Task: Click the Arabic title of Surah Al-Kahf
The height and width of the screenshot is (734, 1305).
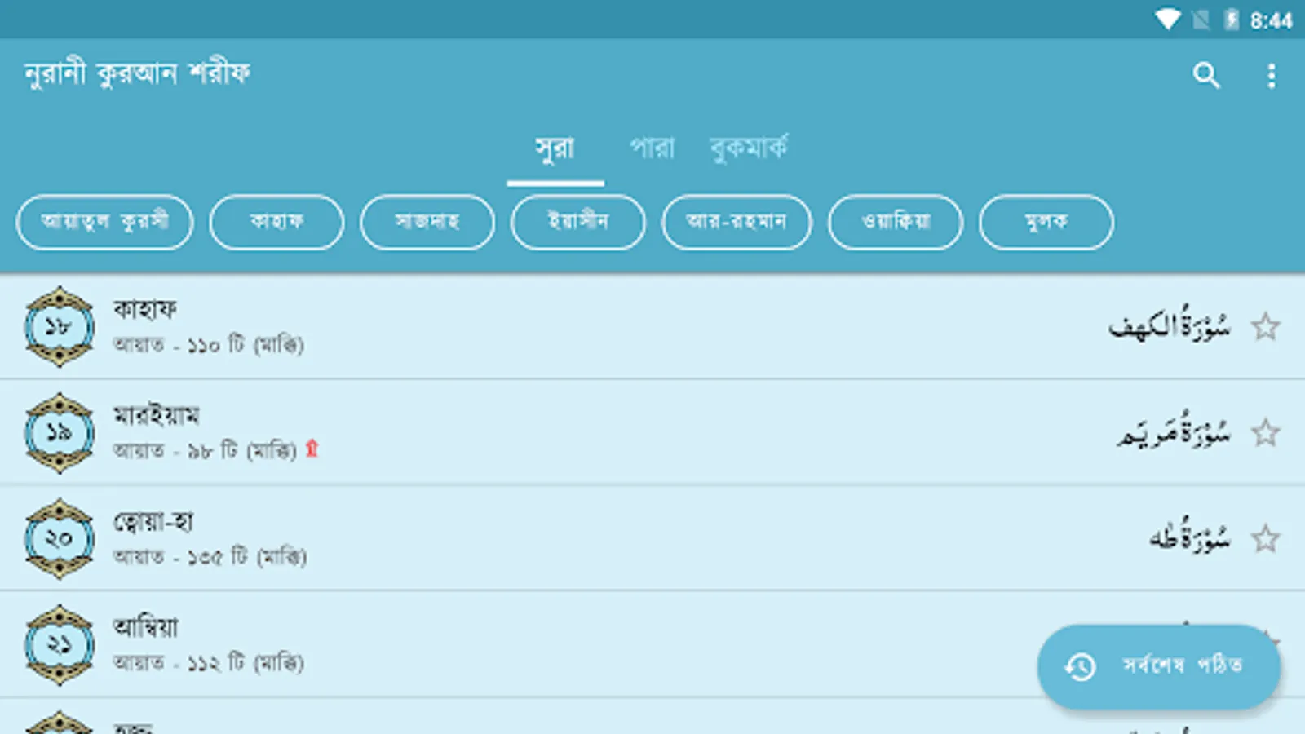Action: click(1170, 325)
